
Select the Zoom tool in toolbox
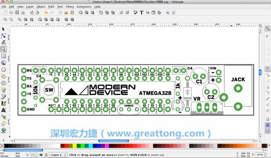(x=3, y=49)
